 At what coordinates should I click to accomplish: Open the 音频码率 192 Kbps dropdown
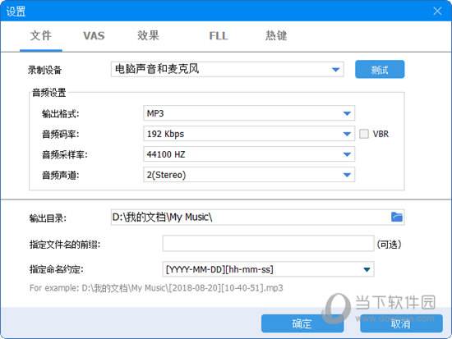coord(249,134)
